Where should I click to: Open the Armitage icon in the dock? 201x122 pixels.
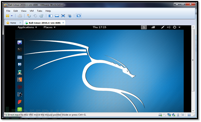click(20, 72)
